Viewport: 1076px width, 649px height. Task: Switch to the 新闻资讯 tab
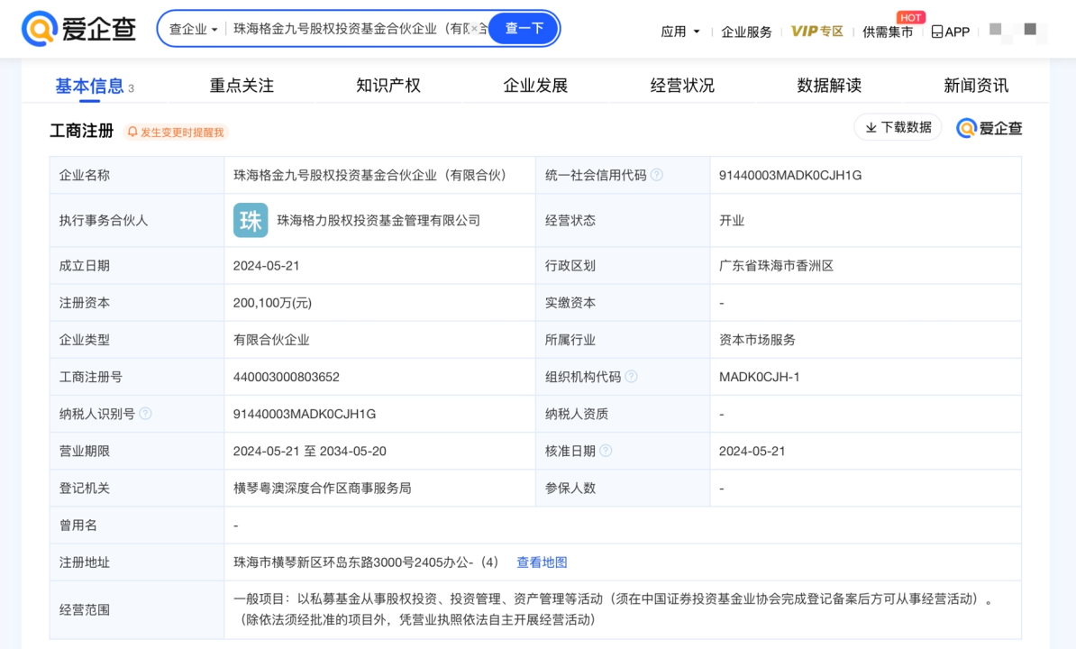coord(976,86)
